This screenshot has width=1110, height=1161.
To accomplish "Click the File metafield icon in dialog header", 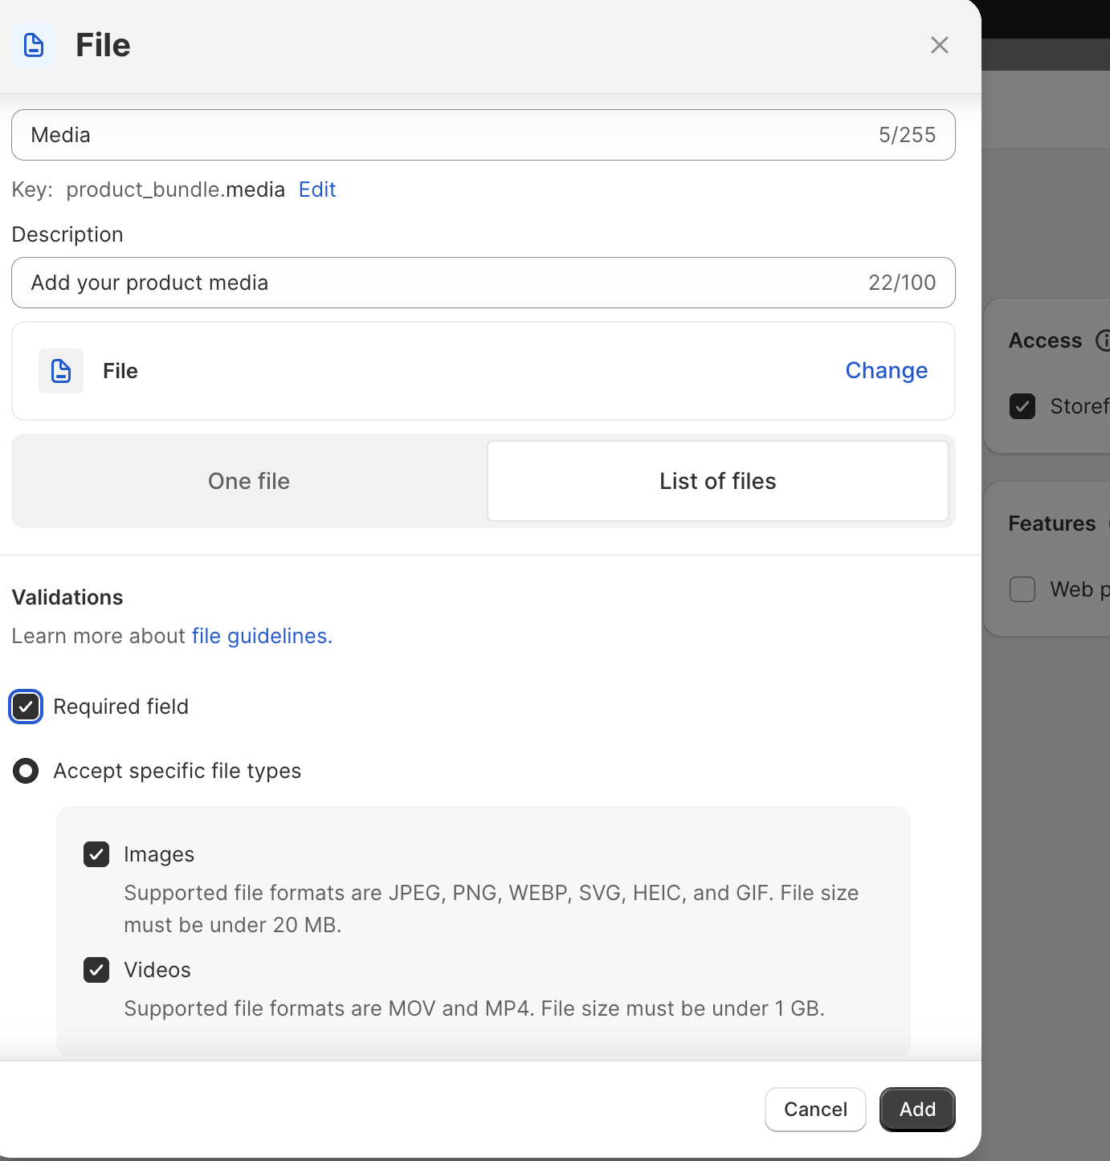I will pyautogui.click(x=33, y=45).
